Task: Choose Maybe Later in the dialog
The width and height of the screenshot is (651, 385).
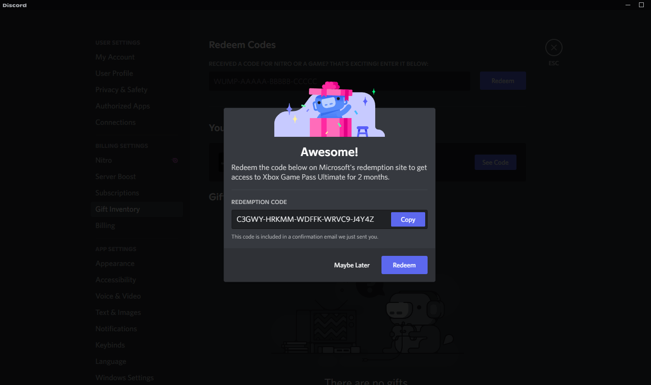Action: tap(352, 265)
